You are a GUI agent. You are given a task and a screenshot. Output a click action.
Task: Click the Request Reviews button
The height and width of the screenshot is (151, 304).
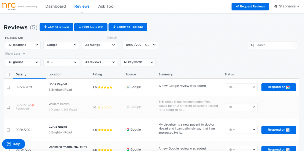coord(250,7)
